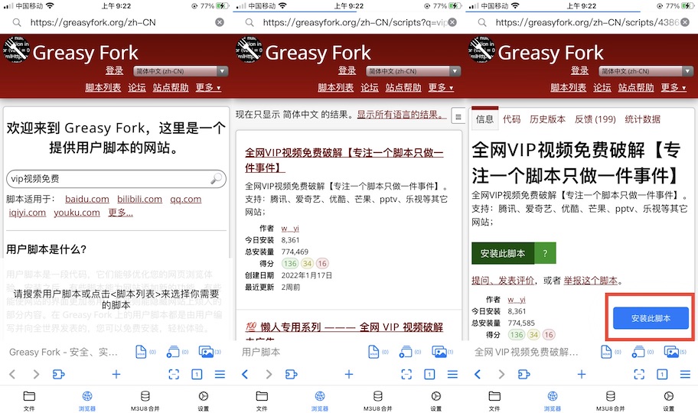Clear the URL on the script detail screen

coord(686,22)
